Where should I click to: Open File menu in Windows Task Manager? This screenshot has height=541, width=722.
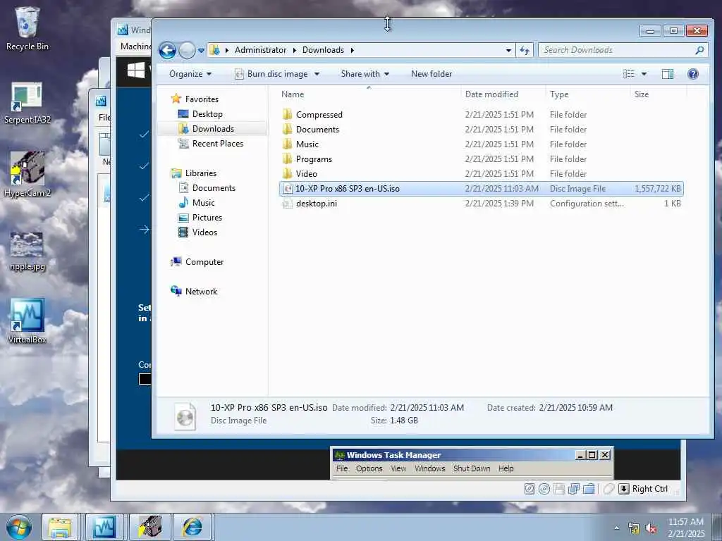342,468
